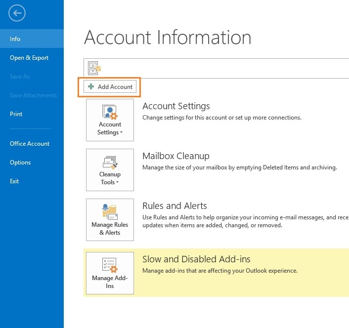This screenshot has width=349, height=328.
Task: Open Outlook Options from sidebar
Action: tap(32, 163)
